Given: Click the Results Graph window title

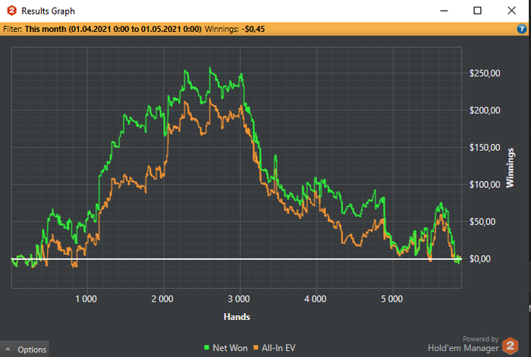Looking at the screenshot, I should coord(48,11).
